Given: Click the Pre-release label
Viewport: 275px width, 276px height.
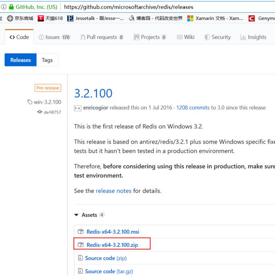Looking at the screenshot, I should (48, 88).
